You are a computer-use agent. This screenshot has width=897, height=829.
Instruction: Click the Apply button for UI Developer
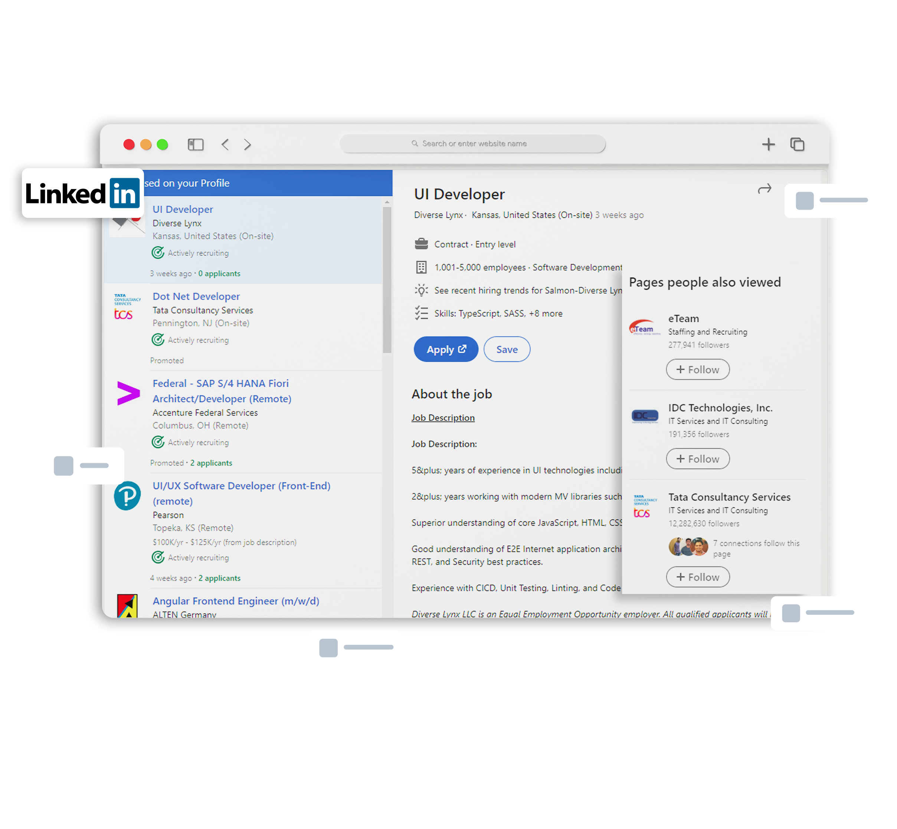click(443, 349)
